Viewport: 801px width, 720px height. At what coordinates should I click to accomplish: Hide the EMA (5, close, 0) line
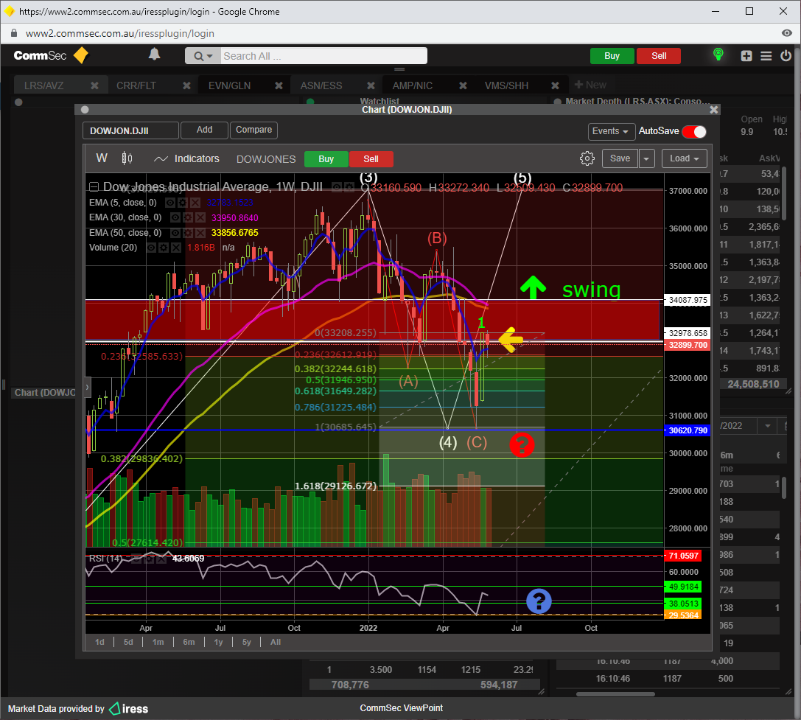[x=170, y=202]
